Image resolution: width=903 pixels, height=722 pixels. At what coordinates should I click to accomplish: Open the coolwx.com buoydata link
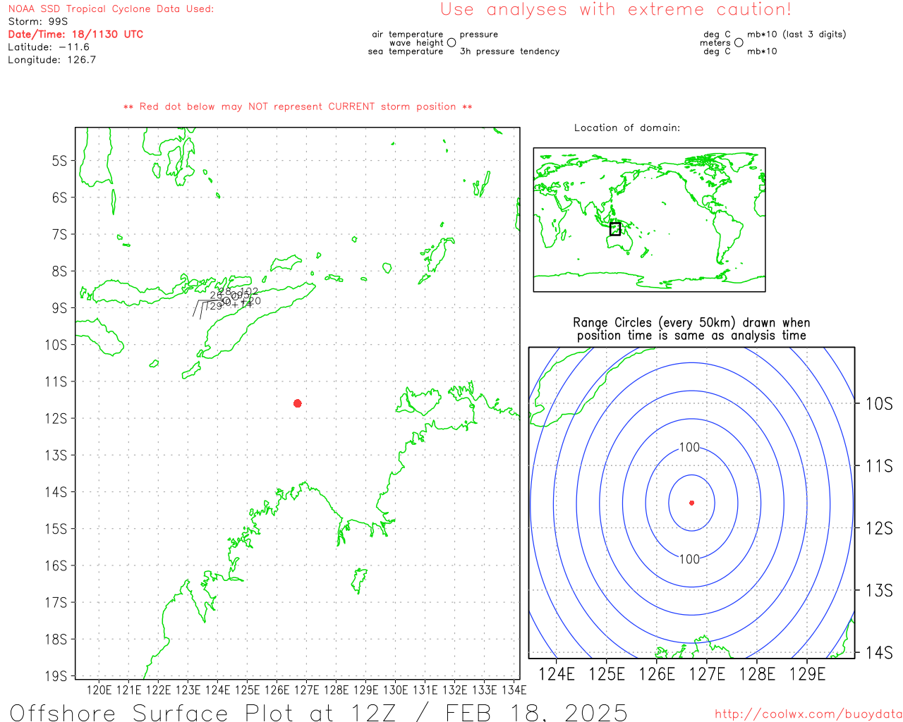click(x=808, y=714)
